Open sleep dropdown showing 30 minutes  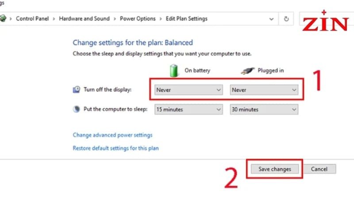coord(264,109)
